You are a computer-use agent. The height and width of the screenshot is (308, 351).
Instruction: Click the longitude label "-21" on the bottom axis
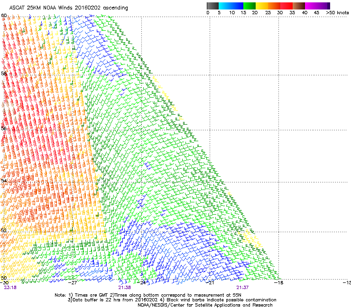click(210, 283)
